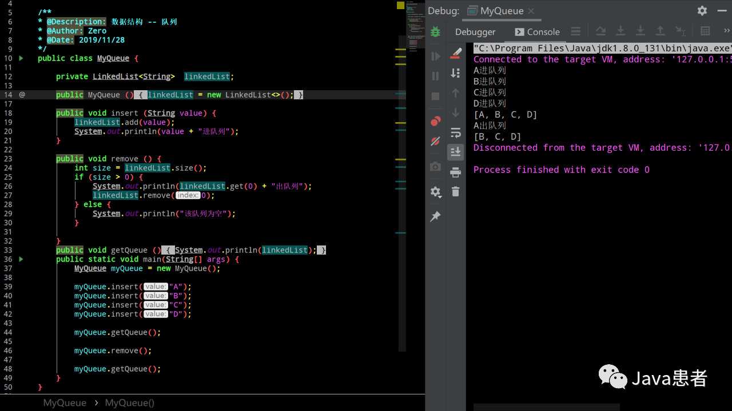Click the up arrow console navigation icon

coord(456,93)
